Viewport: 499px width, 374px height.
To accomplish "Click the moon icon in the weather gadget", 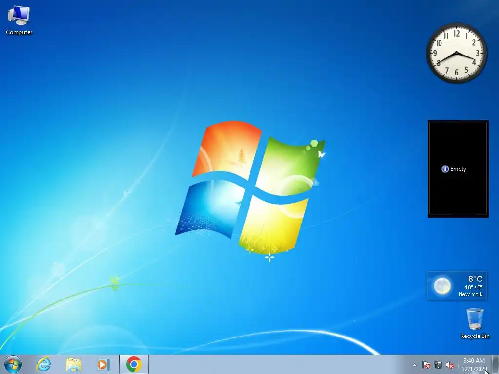I will tap(442, 285).
